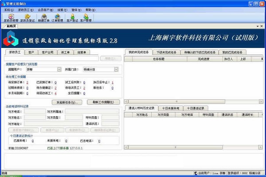Click call history scroll-left arrow
This screenshot has width=266, height=177.
pyautogui.click(x=126, y=147)
